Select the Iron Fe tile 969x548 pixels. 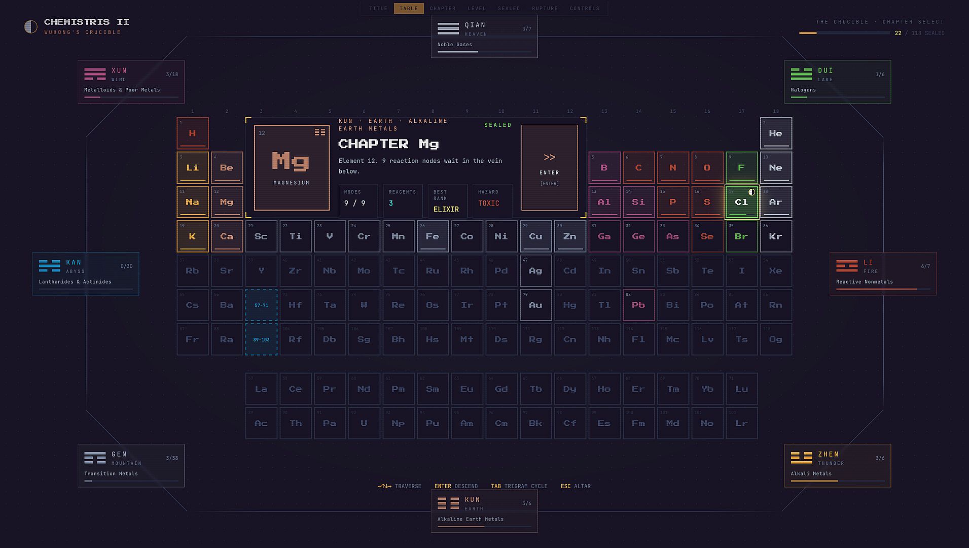433,236
